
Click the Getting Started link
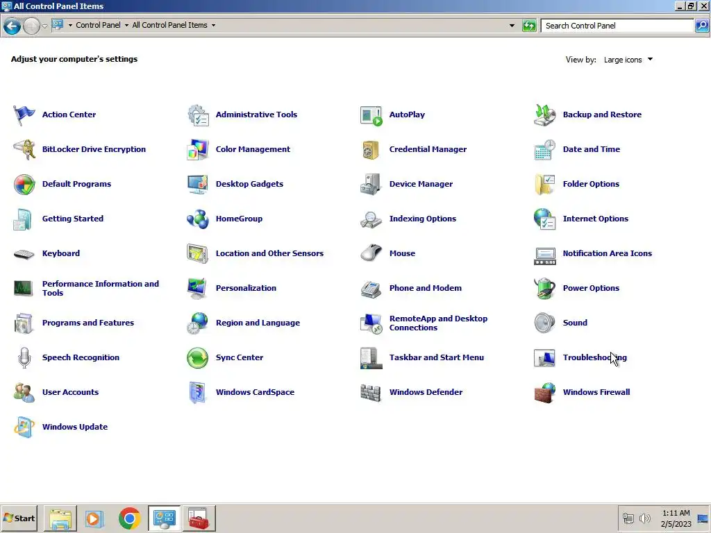[x=72, y=219]
